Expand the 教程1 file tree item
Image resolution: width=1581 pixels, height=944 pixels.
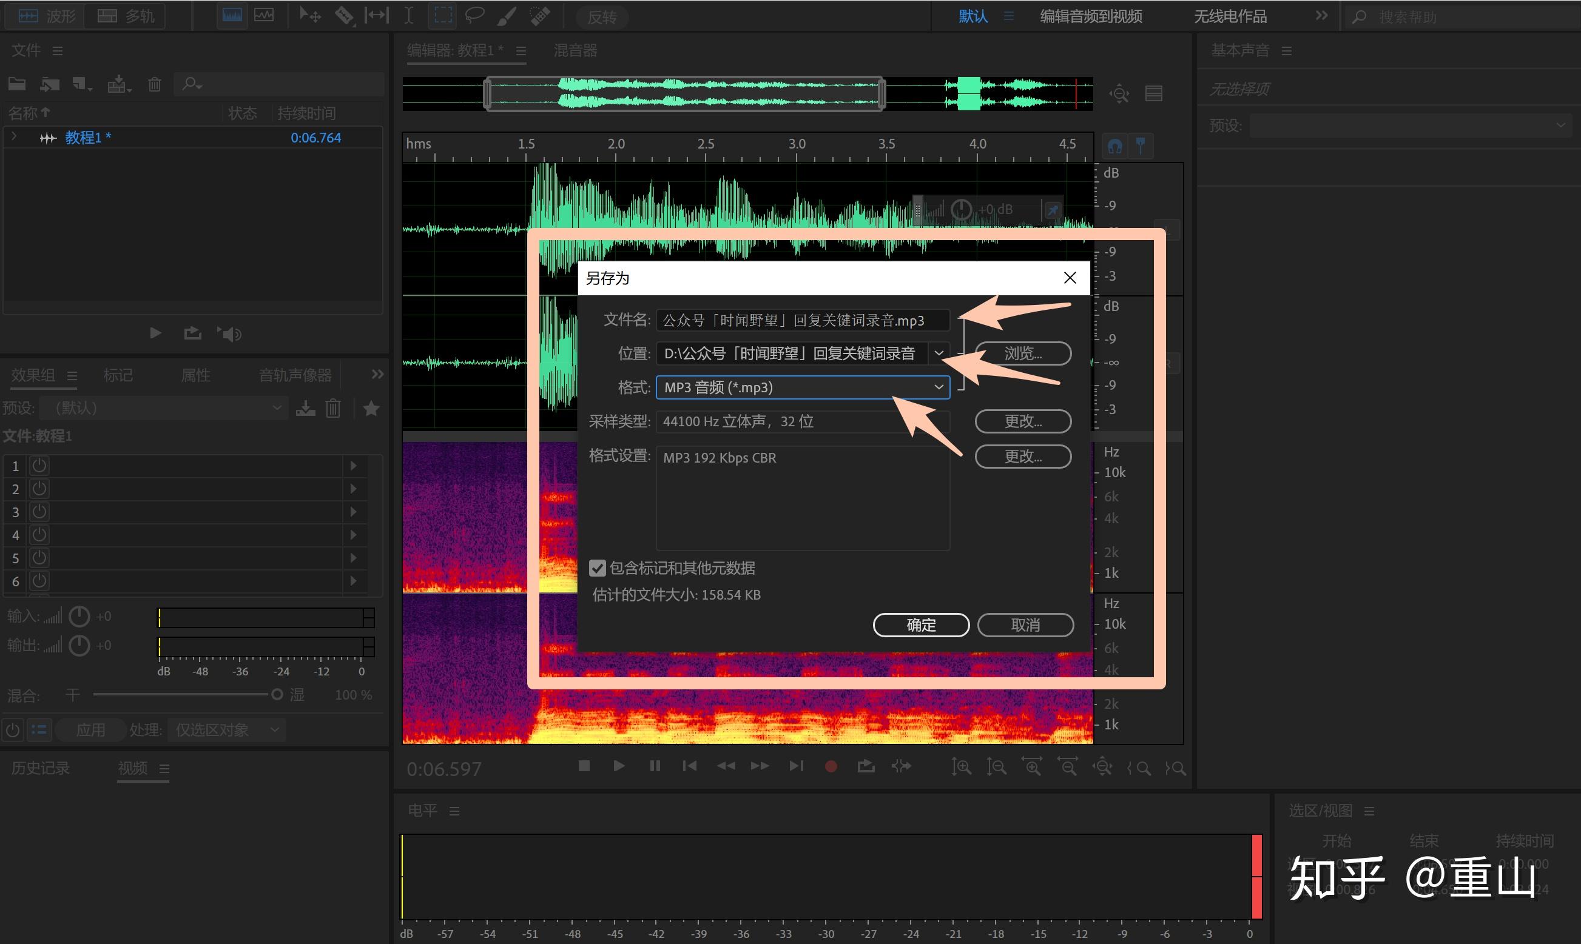tap(14, 137)
